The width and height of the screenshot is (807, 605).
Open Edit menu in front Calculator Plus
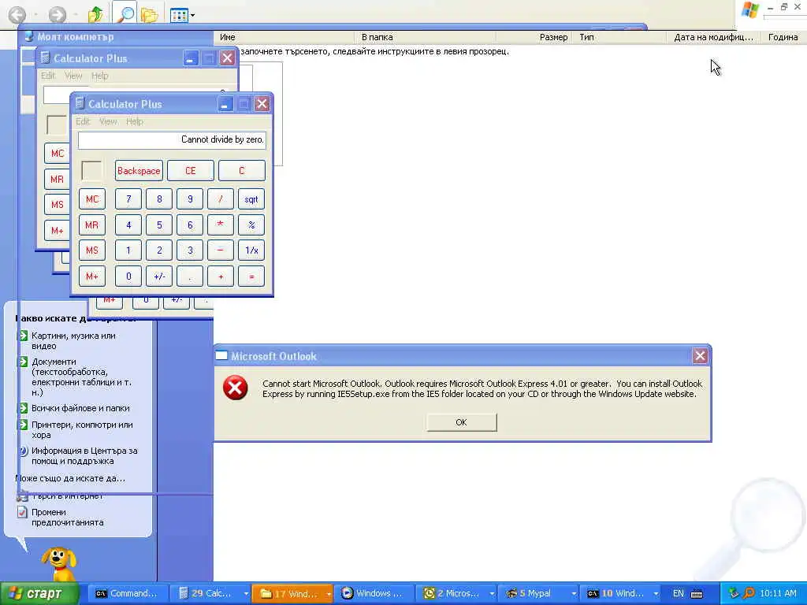pyautogui.click(x=83, y=121)
